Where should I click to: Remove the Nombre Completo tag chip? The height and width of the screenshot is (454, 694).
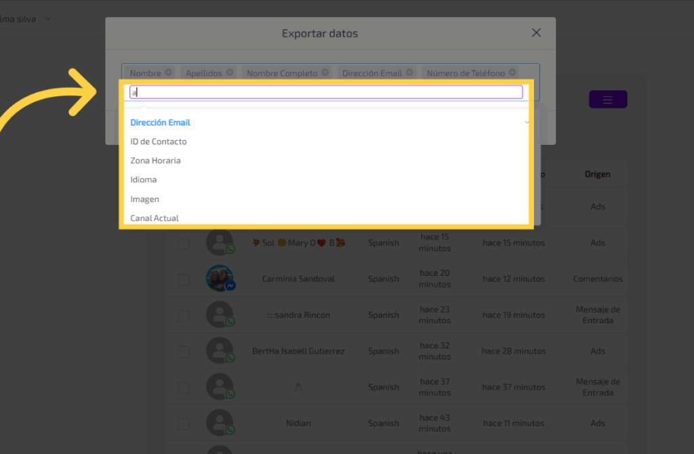(325, 73)
